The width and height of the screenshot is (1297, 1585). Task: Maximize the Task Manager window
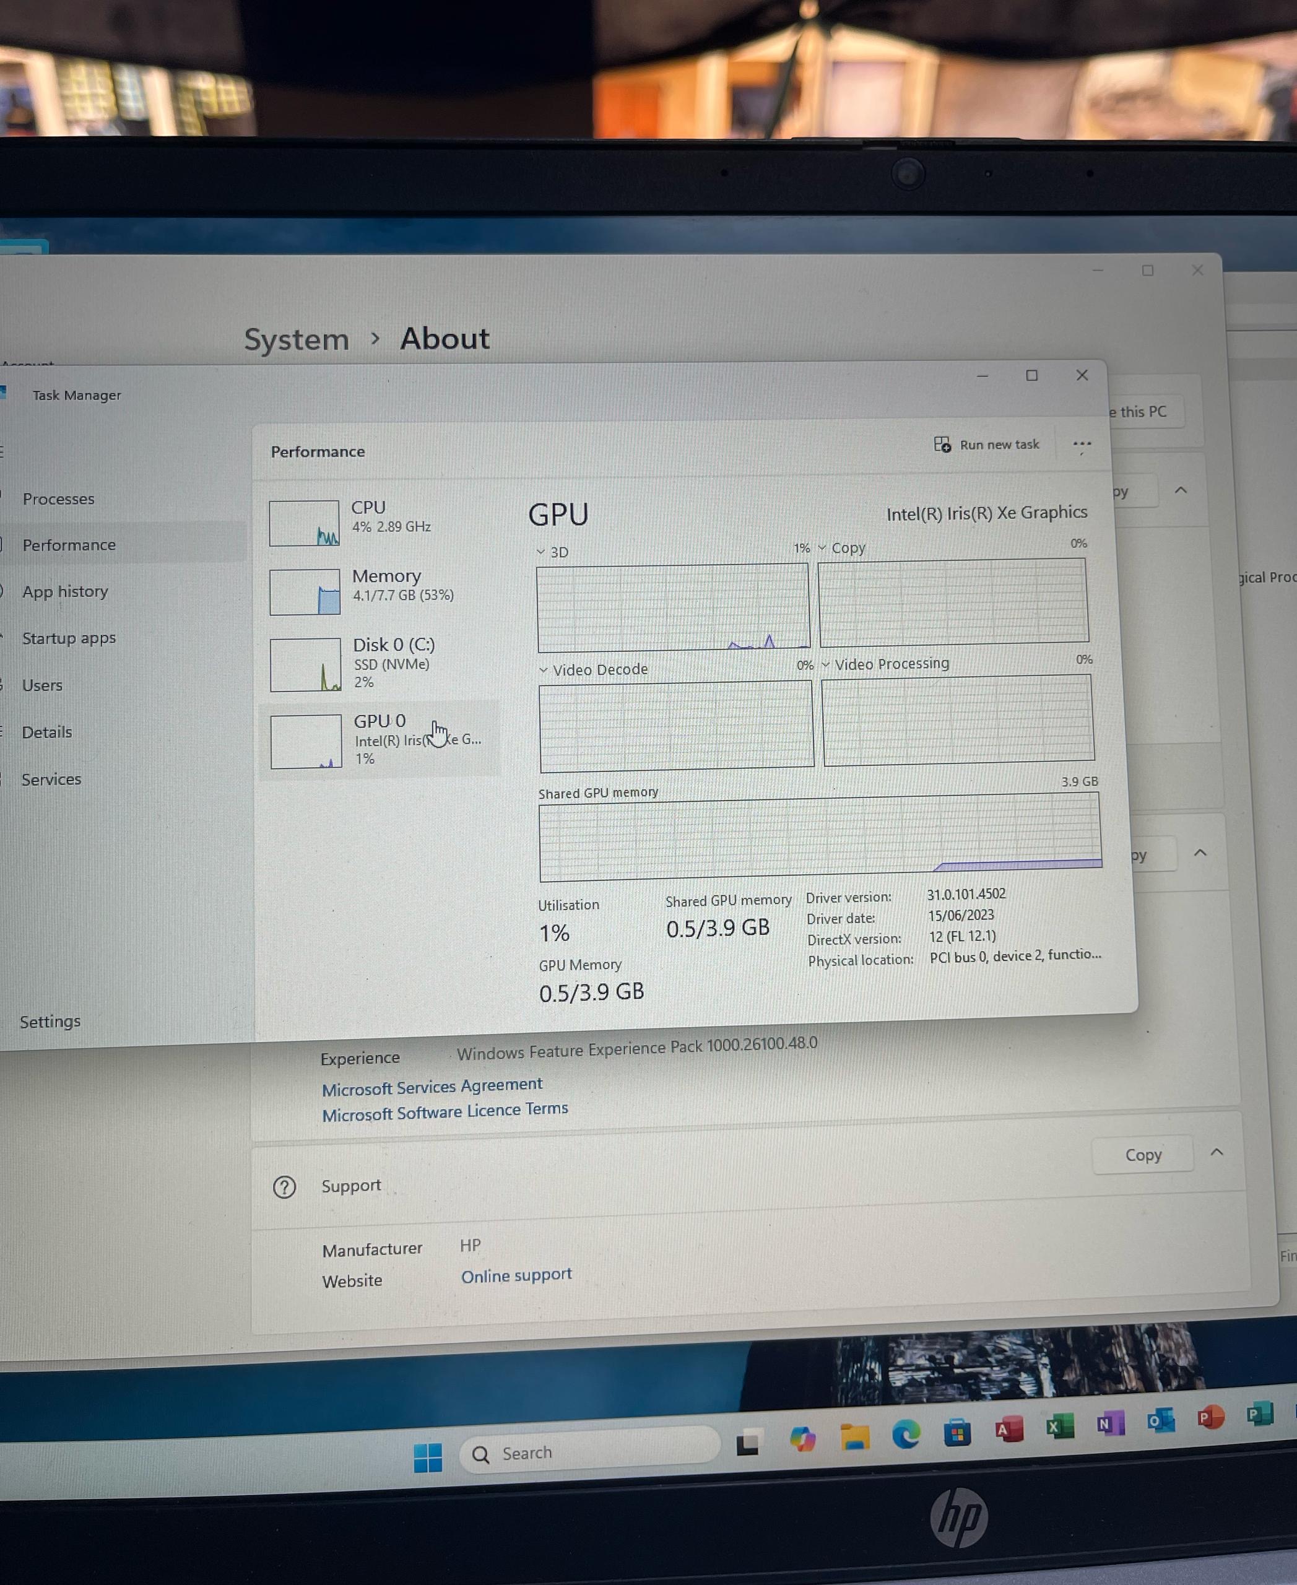coord(1032,375)
